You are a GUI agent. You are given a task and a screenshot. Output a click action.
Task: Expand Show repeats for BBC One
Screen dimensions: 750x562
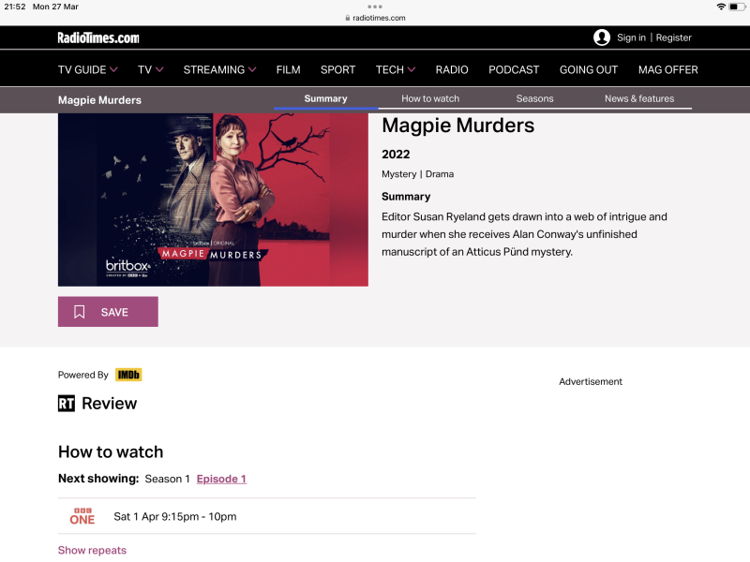tap(92, 550)
